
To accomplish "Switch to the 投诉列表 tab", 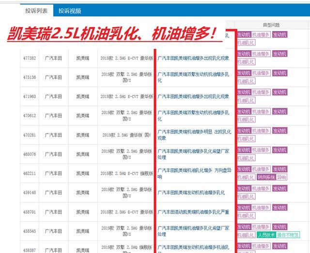I will 36,11.
